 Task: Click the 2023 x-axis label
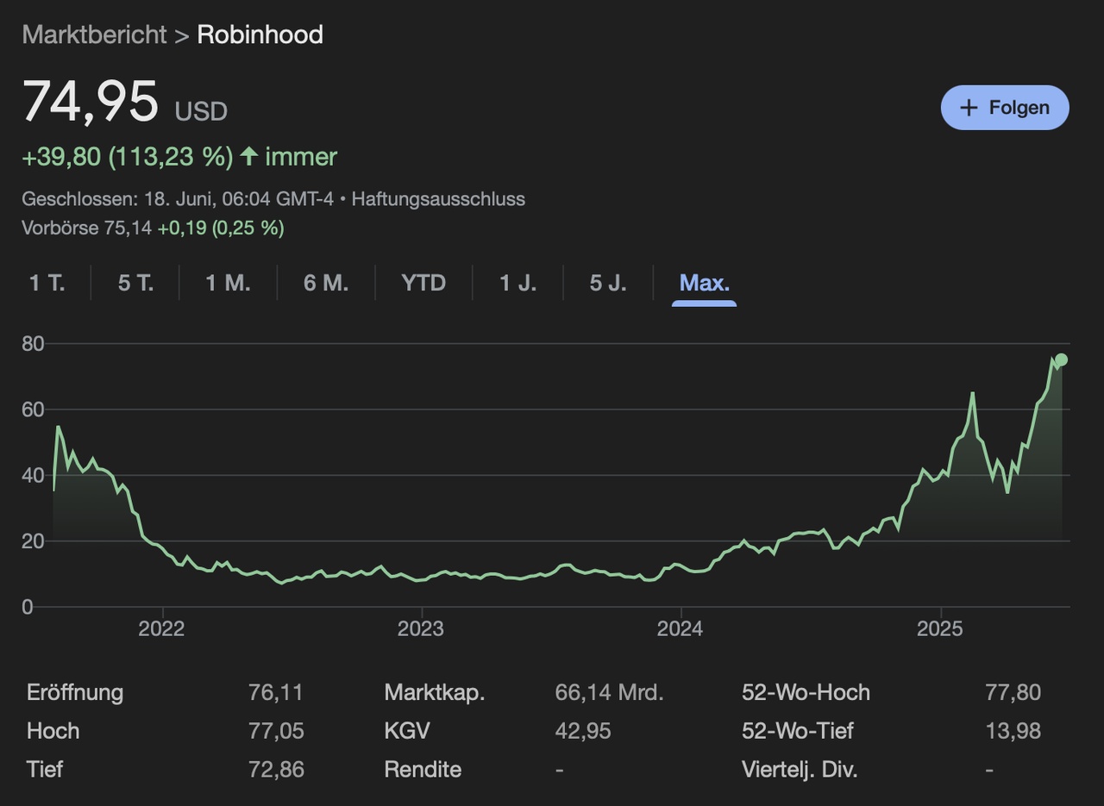tap(421, 628)
